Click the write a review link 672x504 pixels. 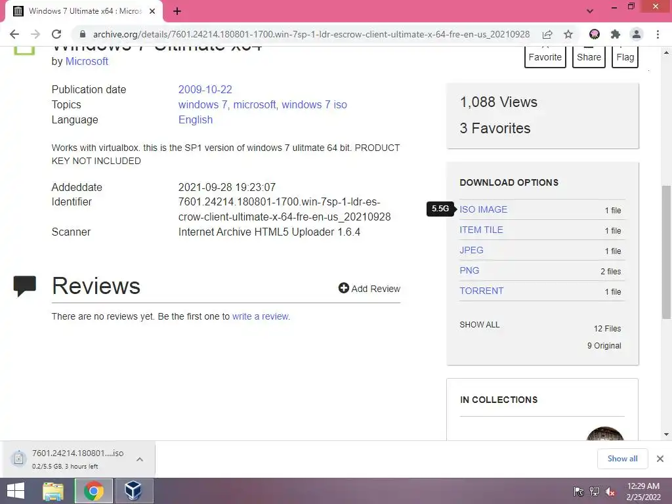pos(261,316)
